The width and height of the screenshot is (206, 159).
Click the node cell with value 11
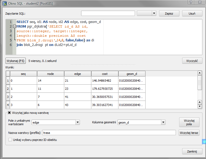pyautogui.click(x=51, y=89)
